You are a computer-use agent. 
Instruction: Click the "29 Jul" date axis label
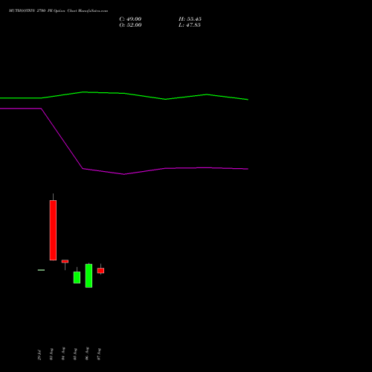click(x=39, y=355)
